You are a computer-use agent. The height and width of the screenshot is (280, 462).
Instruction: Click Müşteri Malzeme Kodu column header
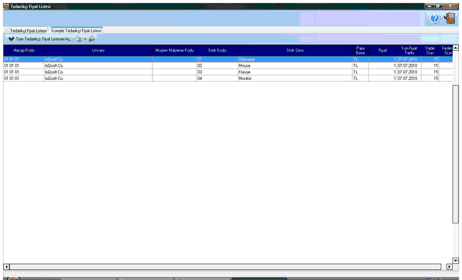[x=174, y=50]
